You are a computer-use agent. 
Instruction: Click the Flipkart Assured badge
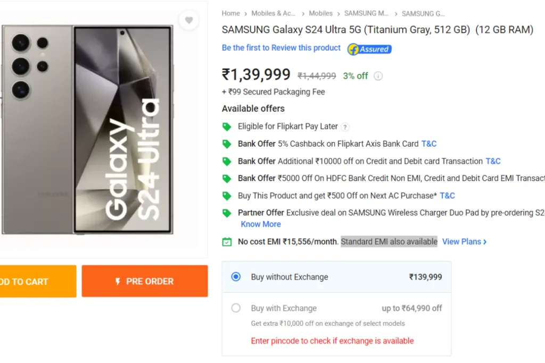[369, 49]
